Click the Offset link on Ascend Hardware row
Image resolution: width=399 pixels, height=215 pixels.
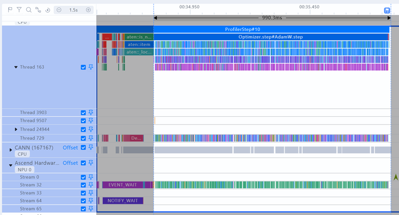pos(70,163)
